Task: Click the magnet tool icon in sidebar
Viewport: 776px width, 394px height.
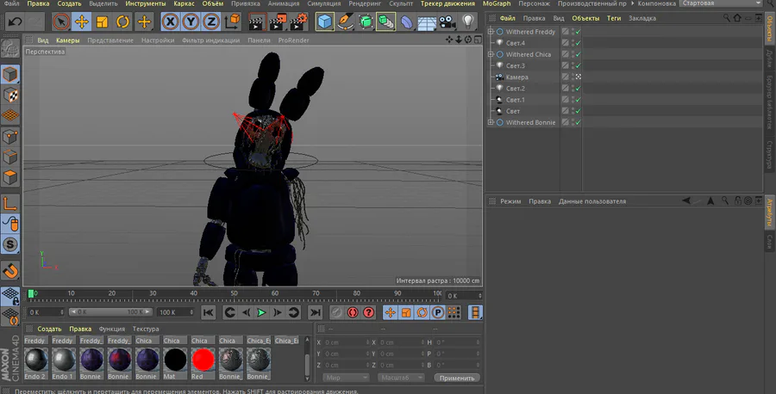Action: tap(10, 271)
